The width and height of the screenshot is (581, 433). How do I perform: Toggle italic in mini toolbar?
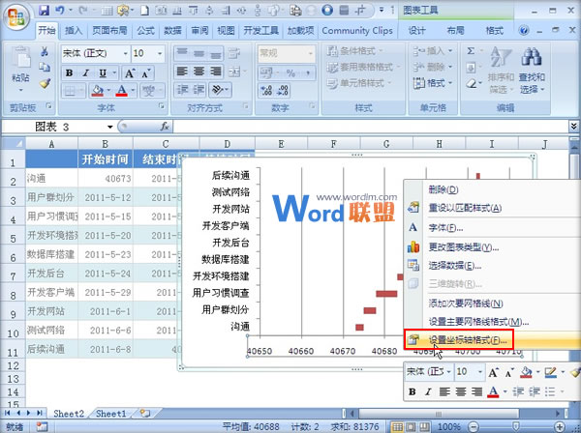click(x=428, y=391)
